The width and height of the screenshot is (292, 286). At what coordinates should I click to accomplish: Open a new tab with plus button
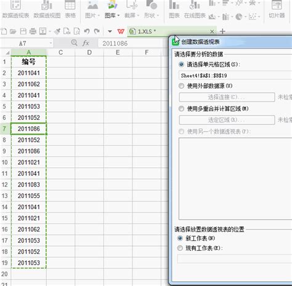pos(222,31)
